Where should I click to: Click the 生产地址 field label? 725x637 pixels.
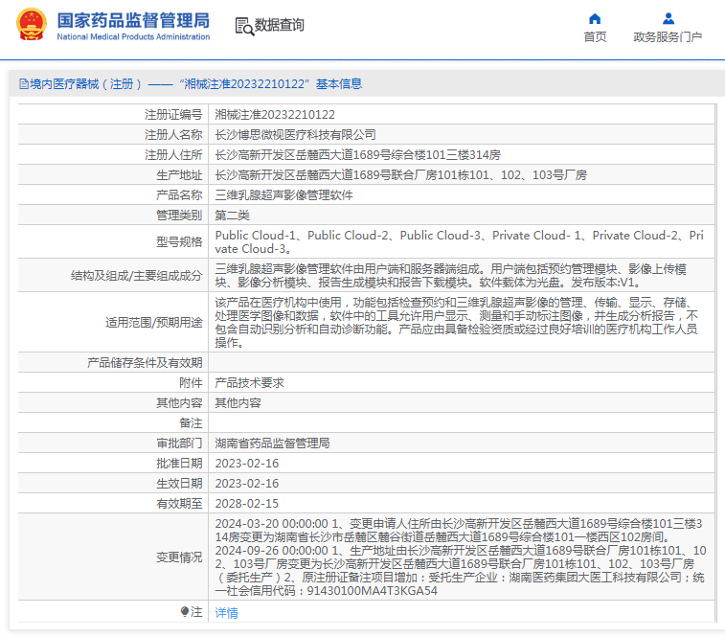click(179, 175)
